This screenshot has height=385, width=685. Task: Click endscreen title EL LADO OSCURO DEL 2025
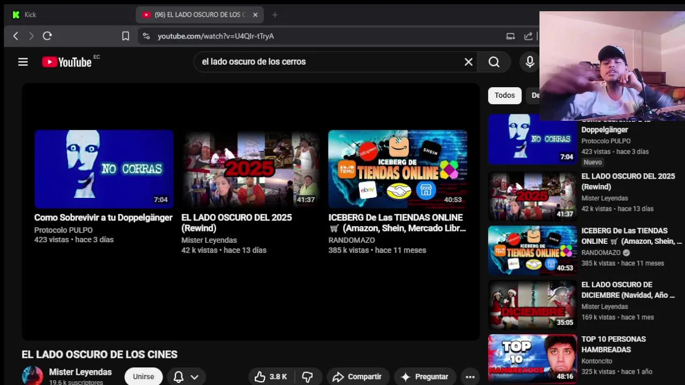(x=237, y=223)
